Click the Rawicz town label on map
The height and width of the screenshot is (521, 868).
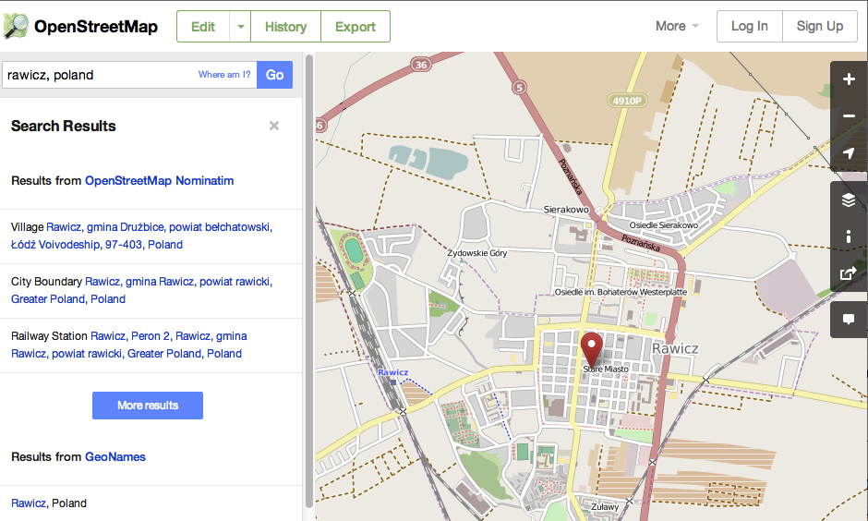coord(675,348)
